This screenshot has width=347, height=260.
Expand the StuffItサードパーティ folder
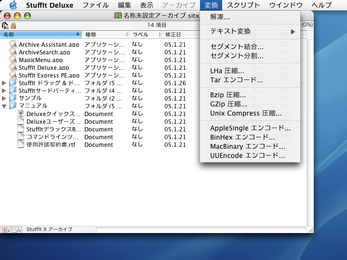pyautogui.click(x=4, y=91)
